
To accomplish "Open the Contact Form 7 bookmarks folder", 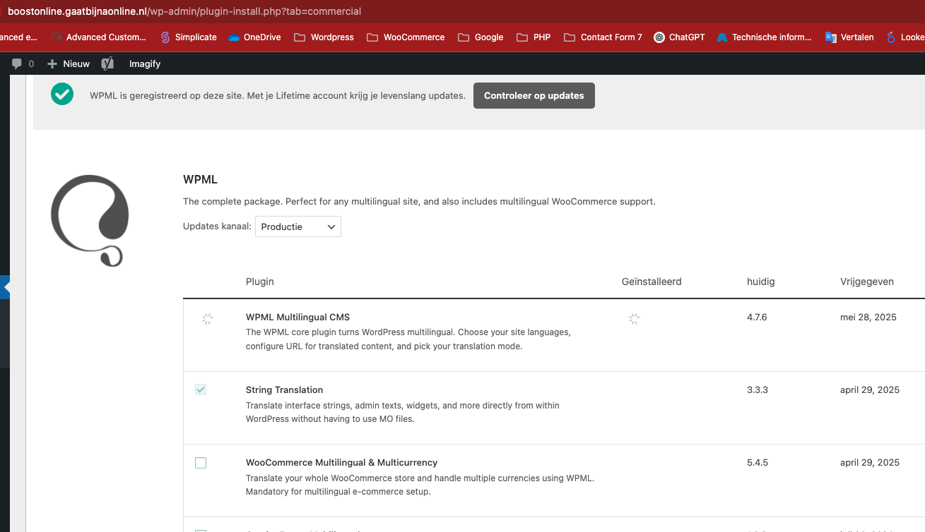I will (x=603, y=37).
